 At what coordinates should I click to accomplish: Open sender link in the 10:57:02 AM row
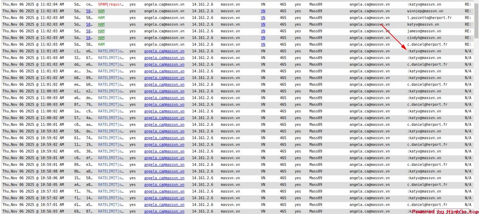(164, 198)
